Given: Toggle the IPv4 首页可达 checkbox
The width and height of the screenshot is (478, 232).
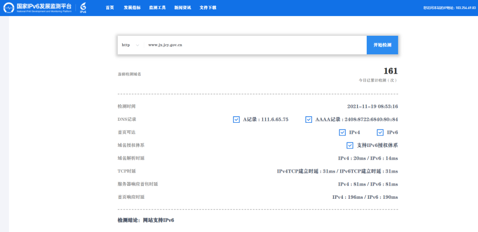Looking at the screenshot, I should (342, 132).
